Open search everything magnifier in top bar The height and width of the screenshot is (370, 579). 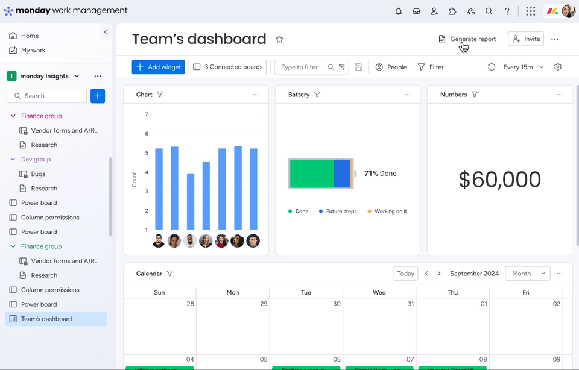[489, 11]
